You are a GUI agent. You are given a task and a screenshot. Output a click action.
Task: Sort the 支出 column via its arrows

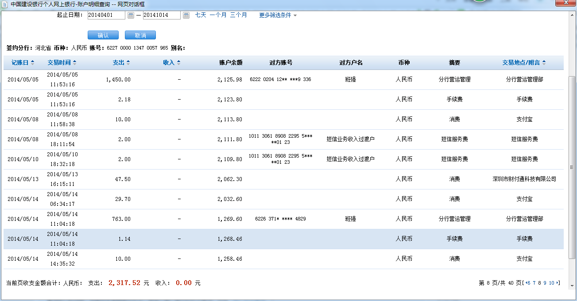(x=128, y=63)
